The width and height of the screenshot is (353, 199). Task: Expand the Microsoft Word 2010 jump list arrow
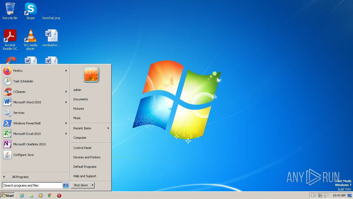click(66, 102)
